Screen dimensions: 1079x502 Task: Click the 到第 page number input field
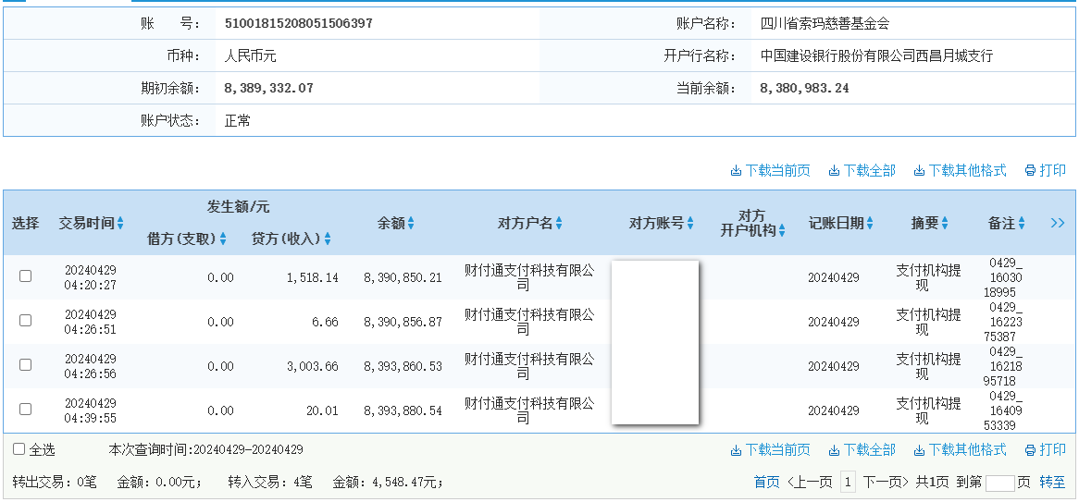[999, 484]
